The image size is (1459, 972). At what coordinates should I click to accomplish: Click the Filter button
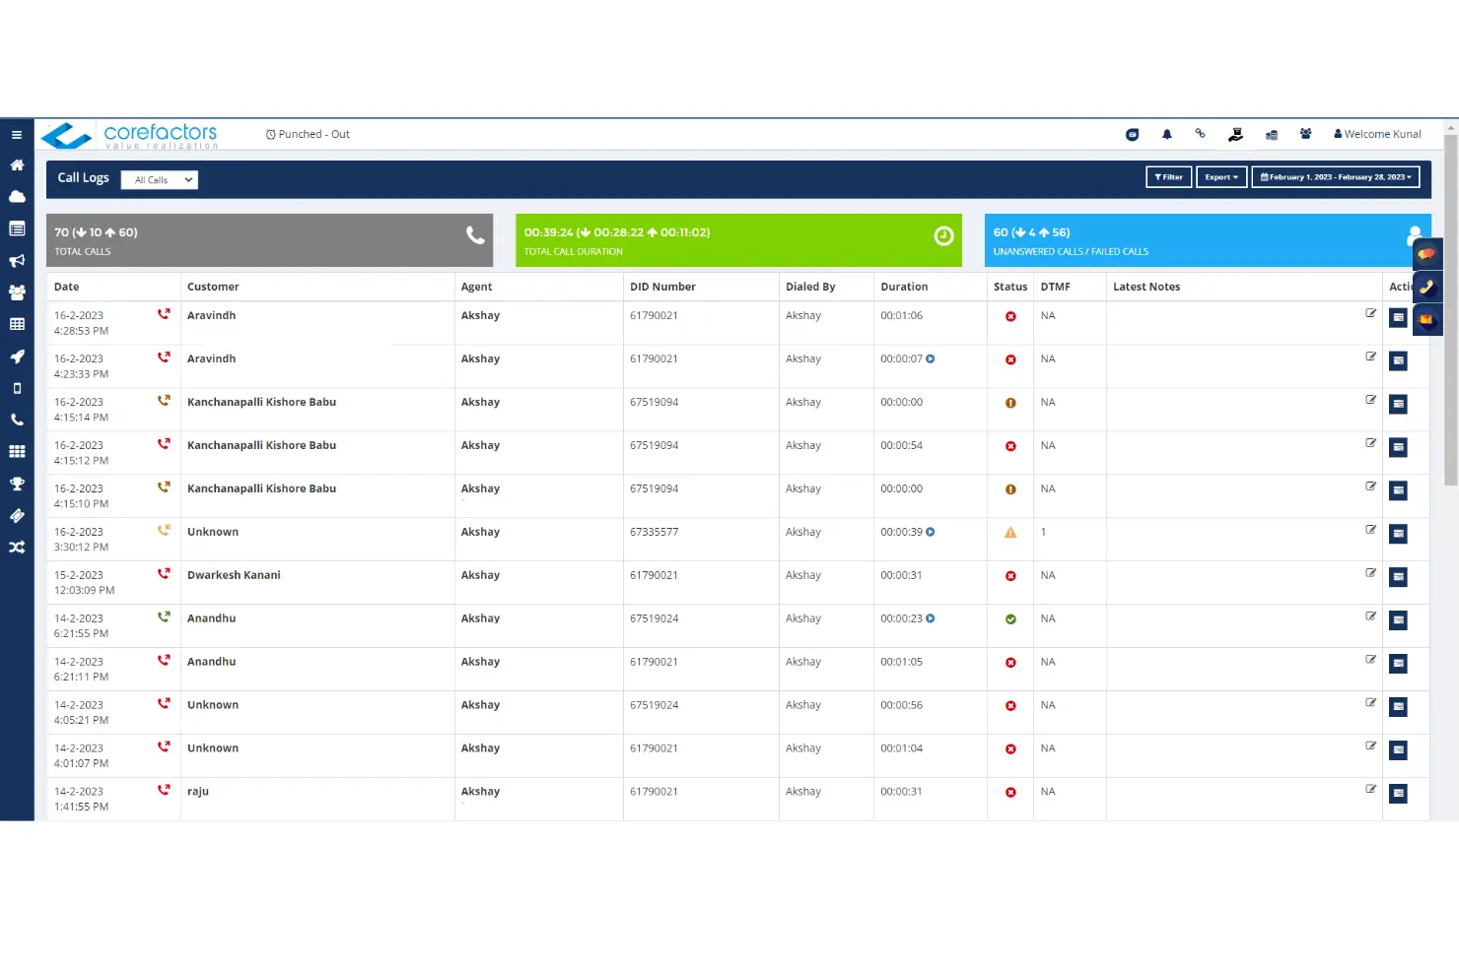coord(1168,177)
